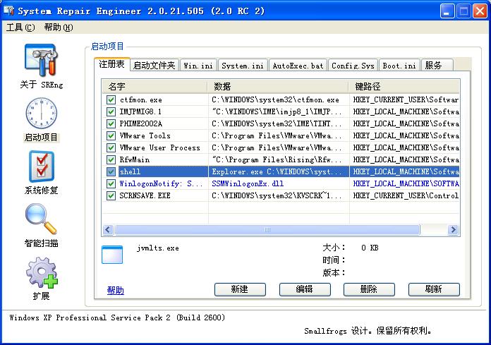Toggle the VMware User Process checkbox

111,147
